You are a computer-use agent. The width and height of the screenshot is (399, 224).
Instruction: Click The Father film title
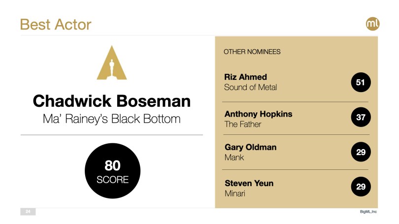pos(242,125)
